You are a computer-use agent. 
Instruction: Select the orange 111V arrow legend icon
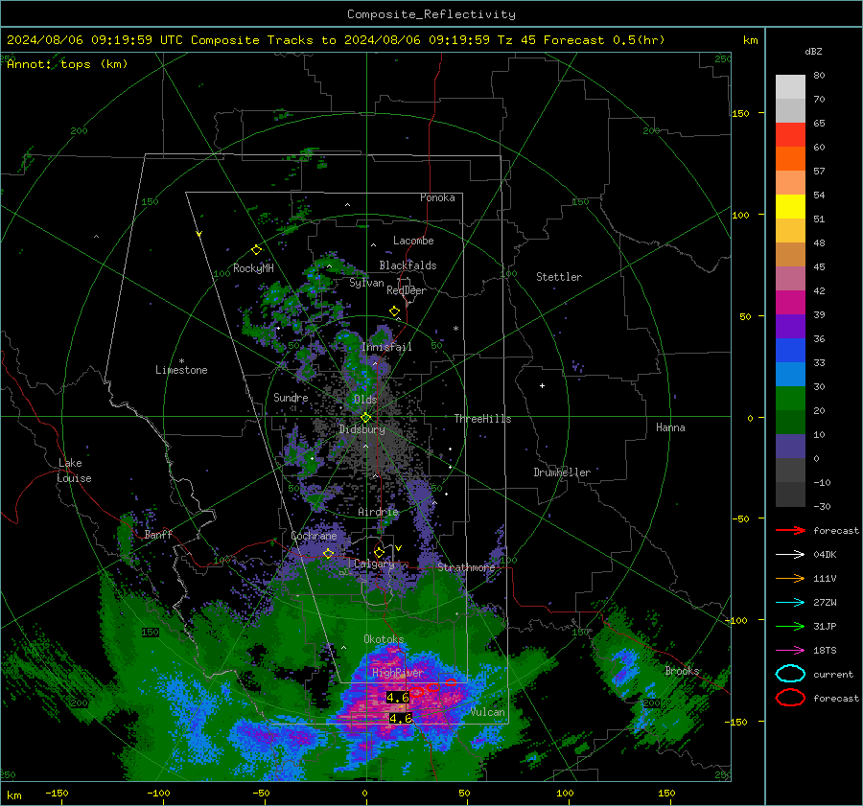[790, 578]
